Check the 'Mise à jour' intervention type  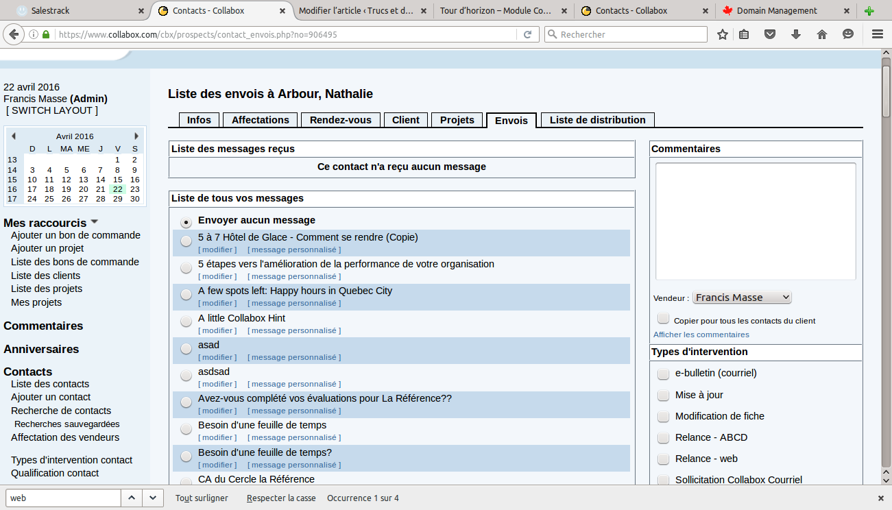coord(663,395)
